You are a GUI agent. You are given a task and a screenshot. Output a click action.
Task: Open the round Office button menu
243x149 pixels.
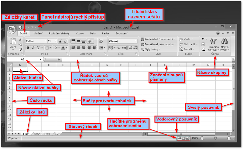coord(12,29)
